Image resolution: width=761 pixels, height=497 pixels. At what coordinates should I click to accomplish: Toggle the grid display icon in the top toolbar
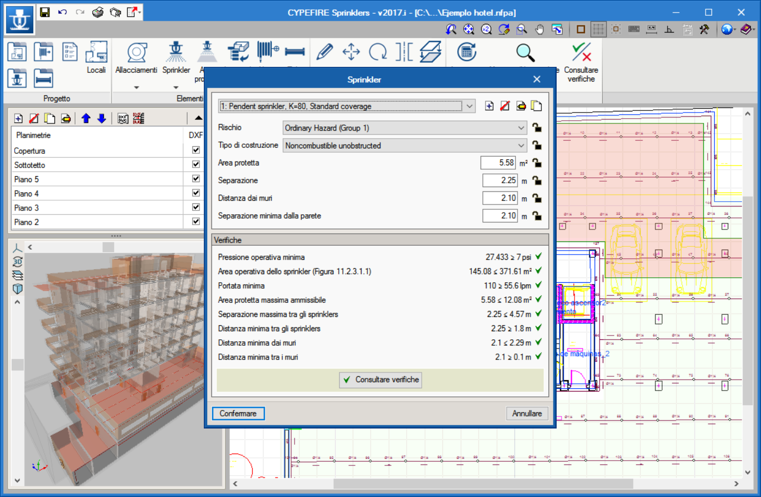[598, 29]
